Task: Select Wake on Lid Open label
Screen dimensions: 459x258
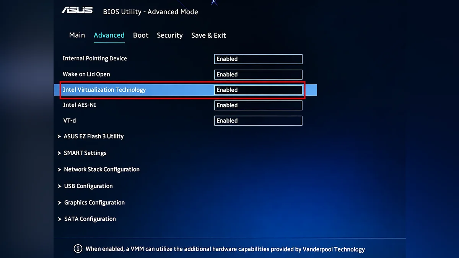Action: [x=86, y=74]
